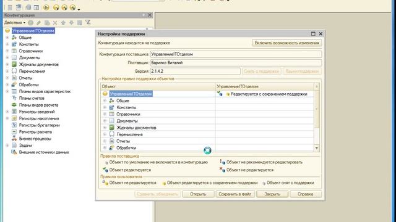
Task: Expand Общие in the support dialog list
Action: tap(105, 101)
